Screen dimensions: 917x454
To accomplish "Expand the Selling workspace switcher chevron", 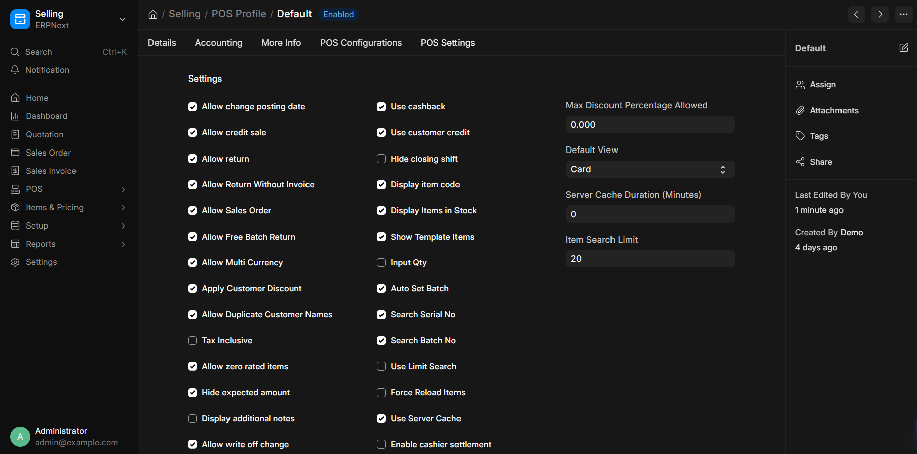I will coord(122,19).
